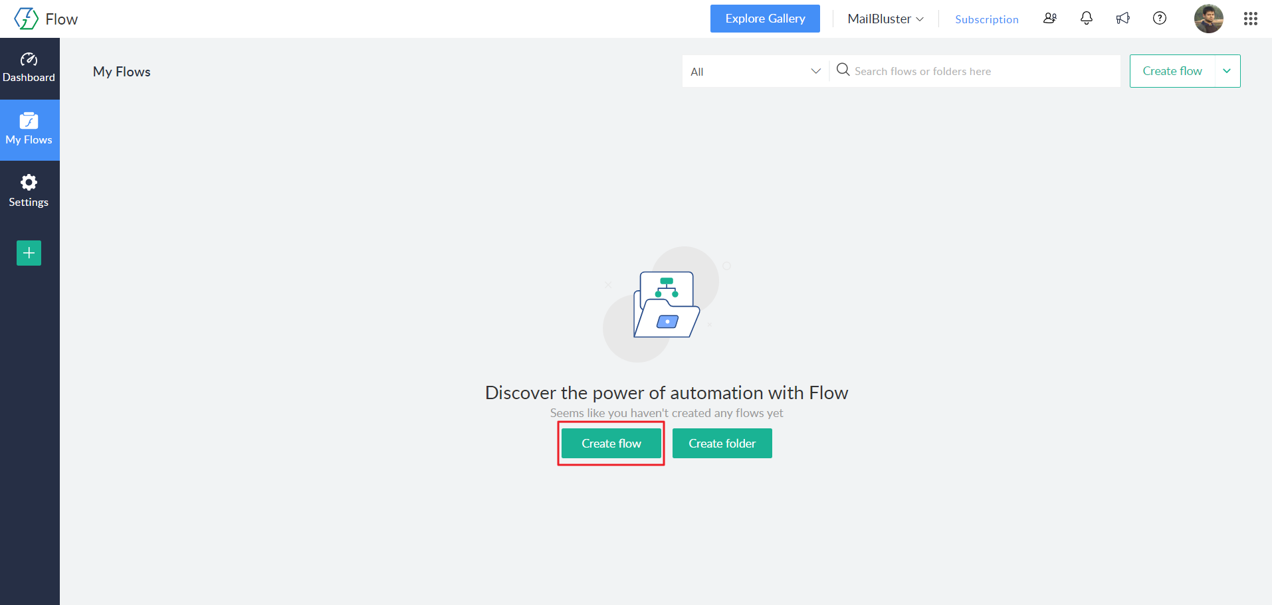The image size is (1272, 605).
Task: Click the green plus button in sidebar
Action: tap(29, 253)
